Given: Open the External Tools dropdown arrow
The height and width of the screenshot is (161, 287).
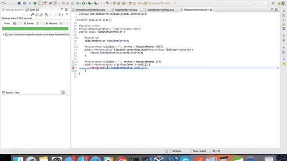Looking at the screenshot, I should tap(98, 3).
